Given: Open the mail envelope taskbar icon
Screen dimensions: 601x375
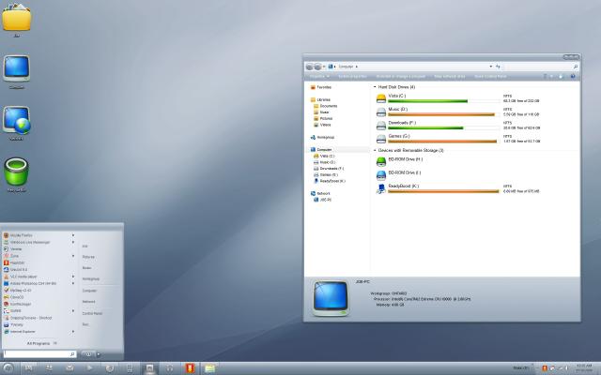Looking at the screenshot, I should point(69,368).
